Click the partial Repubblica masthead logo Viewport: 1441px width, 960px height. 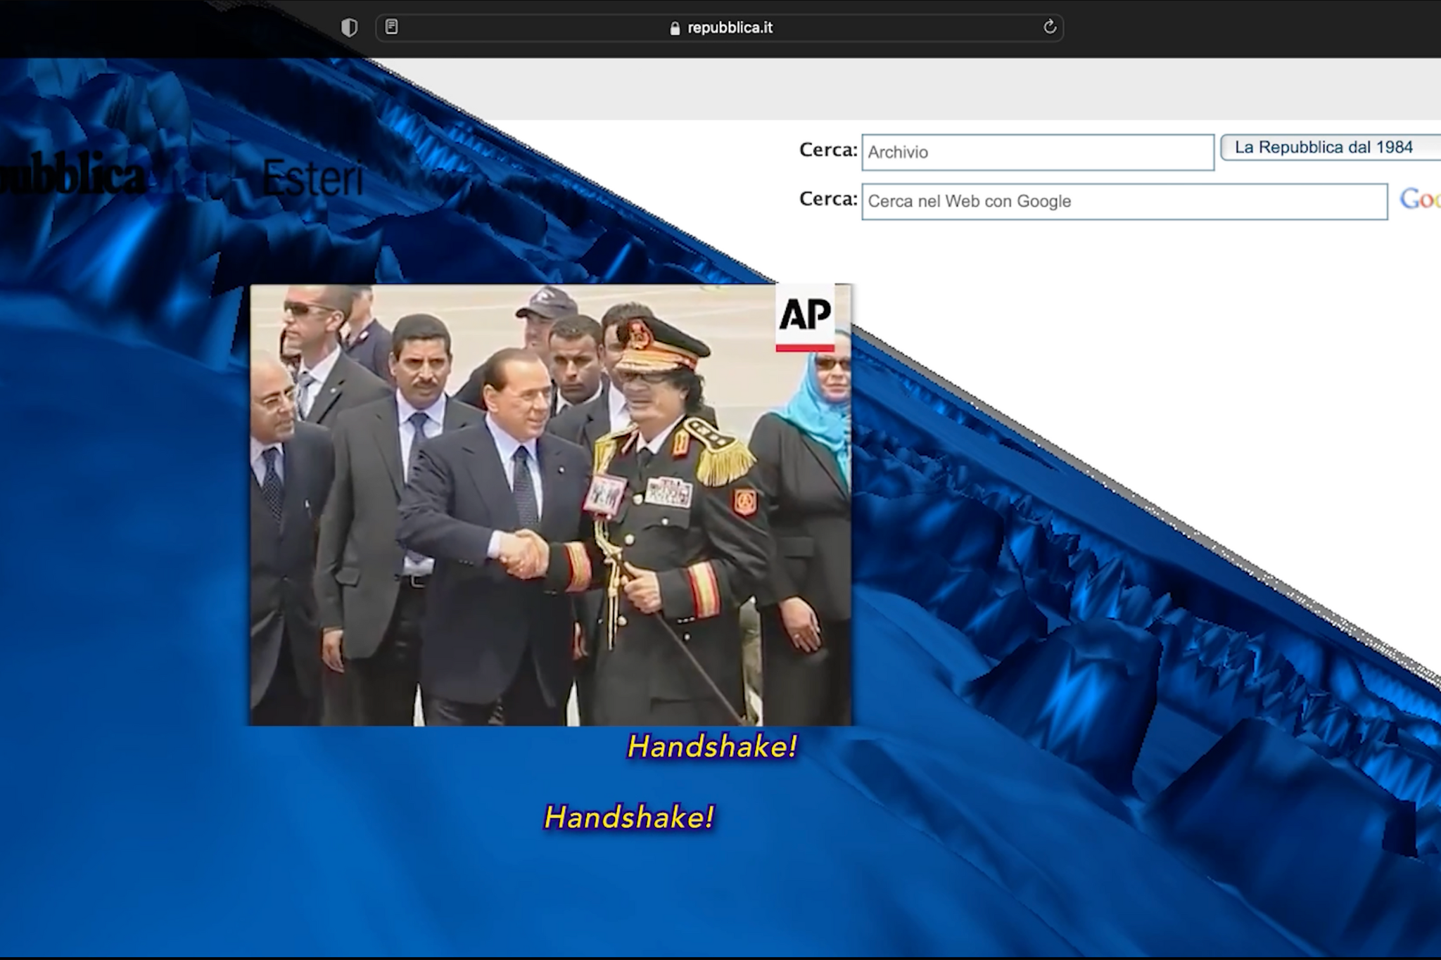[70, 174]
